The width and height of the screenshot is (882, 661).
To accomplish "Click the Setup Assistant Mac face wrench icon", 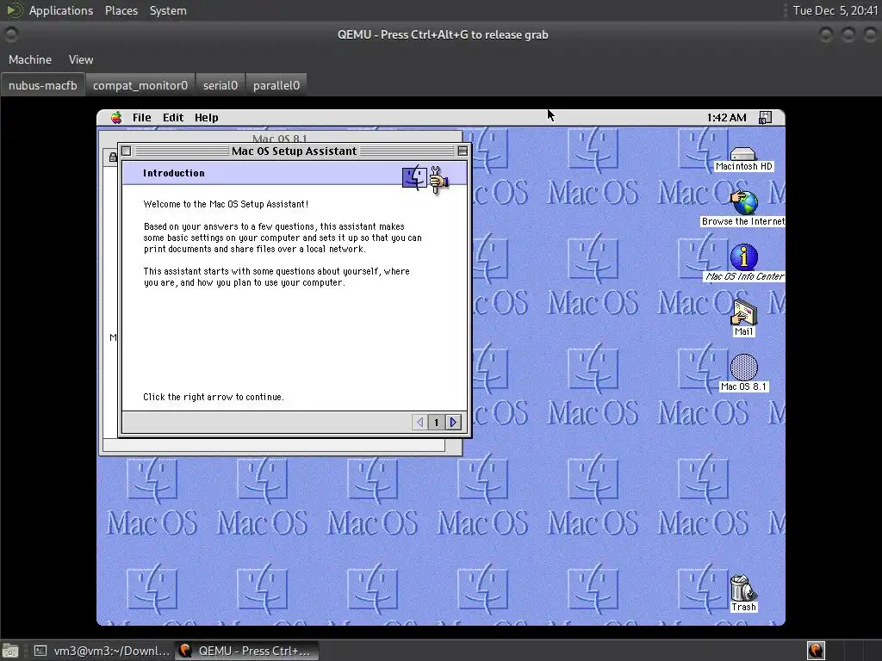I will 425,178.
